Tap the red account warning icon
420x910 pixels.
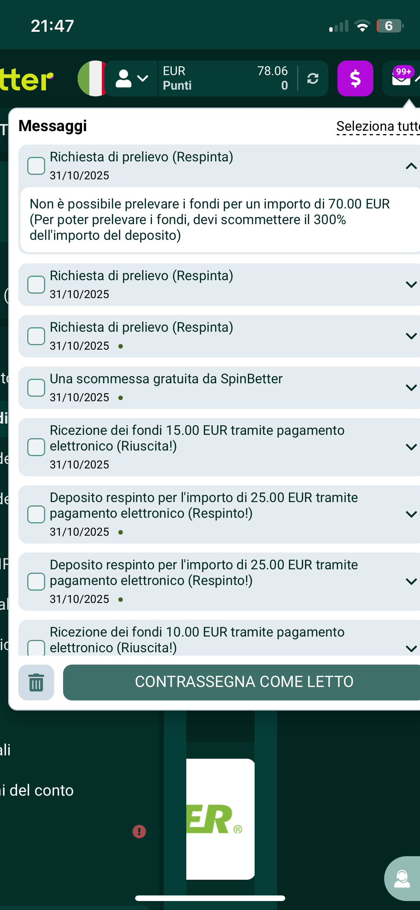[139, 832]
